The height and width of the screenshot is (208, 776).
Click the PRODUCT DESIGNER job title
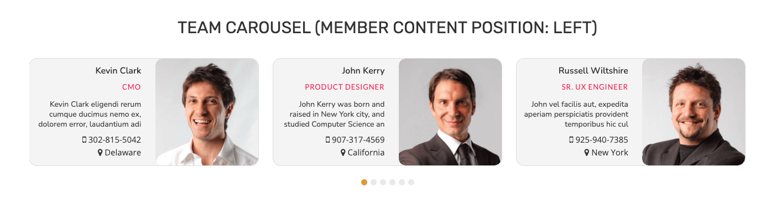(x=345, y=87)
